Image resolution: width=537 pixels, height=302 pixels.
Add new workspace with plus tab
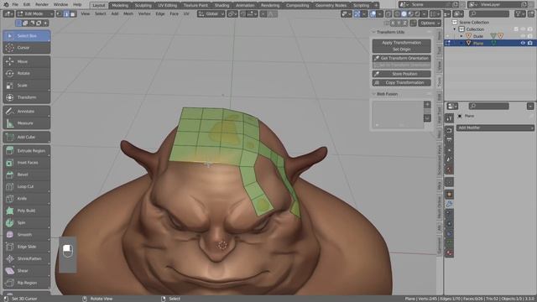376,5
